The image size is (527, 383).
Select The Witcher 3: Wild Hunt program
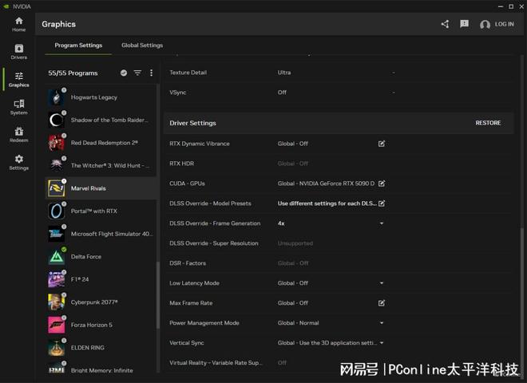click(101, 166)
